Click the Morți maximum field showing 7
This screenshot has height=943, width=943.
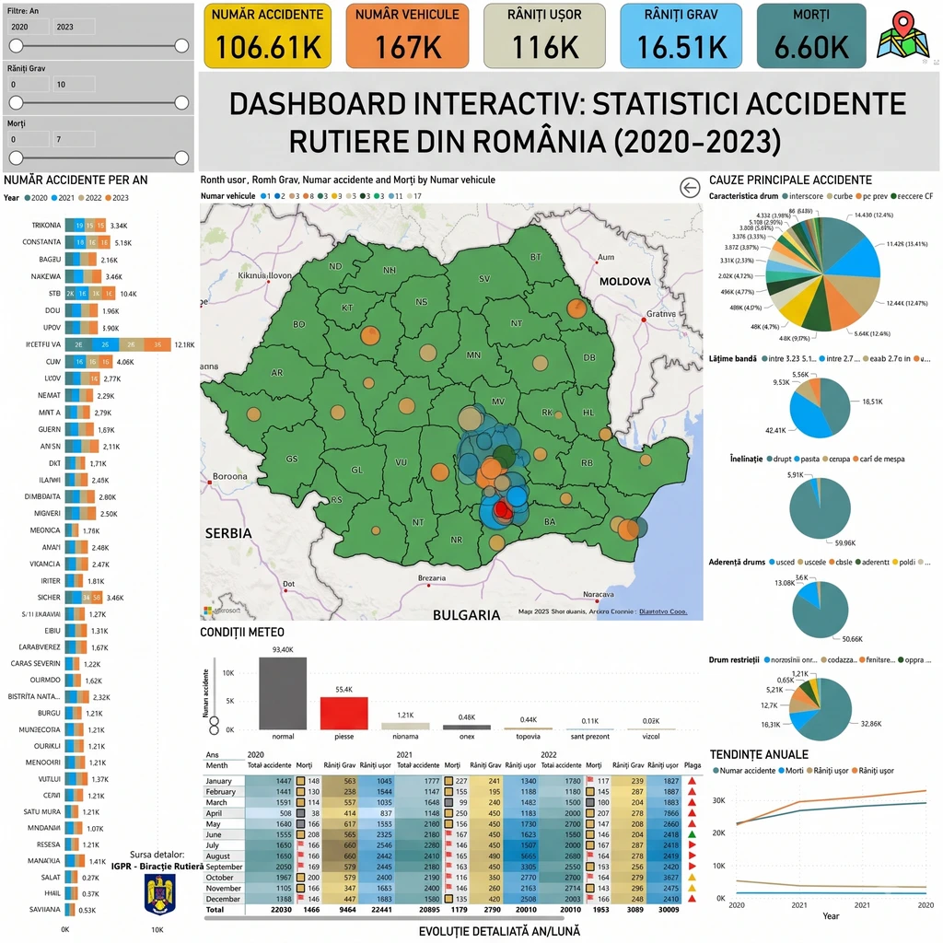[x=74, y=139]
